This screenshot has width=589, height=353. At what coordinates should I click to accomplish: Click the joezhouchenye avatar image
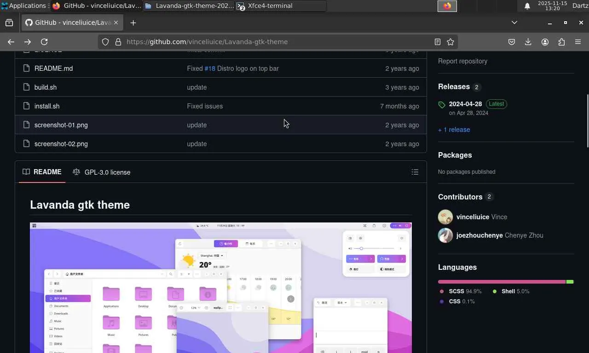coord(445,235)
